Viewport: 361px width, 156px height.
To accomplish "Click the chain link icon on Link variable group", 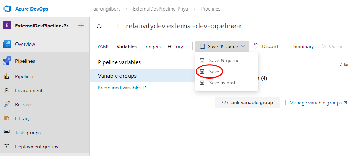I will [x=225, y=103].
